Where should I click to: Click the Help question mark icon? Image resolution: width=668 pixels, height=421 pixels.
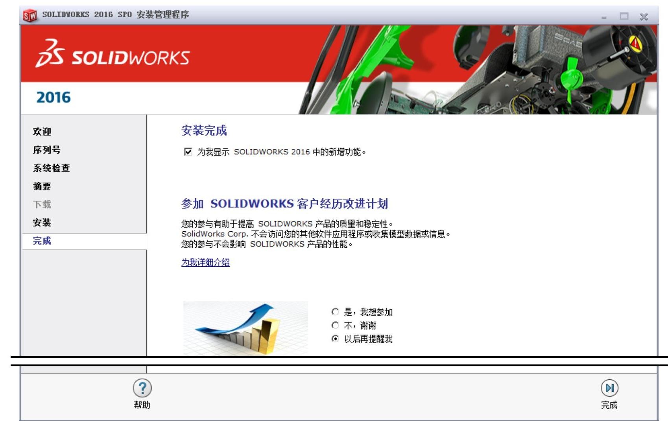click(x=142, y=388)
